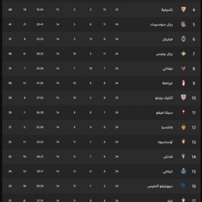Click the Levante crest in row 8
Viewport: 202px width, 202px height.
[183, 68]
